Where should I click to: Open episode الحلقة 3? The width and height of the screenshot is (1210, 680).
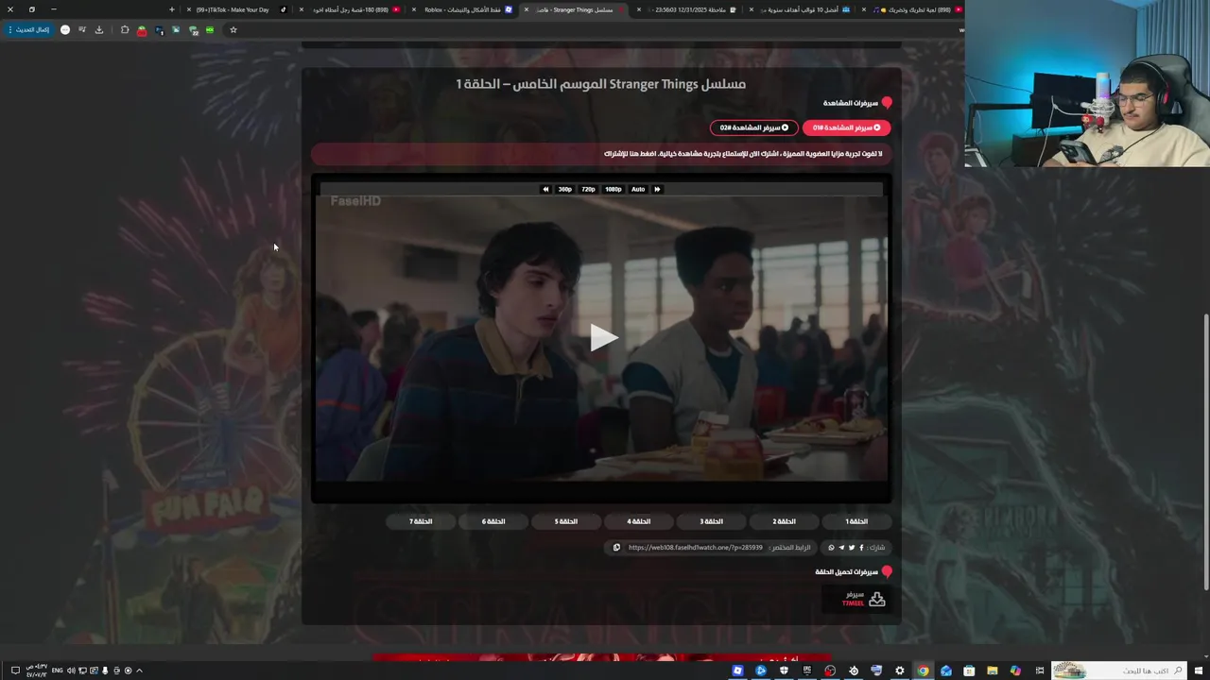[711, 521]
